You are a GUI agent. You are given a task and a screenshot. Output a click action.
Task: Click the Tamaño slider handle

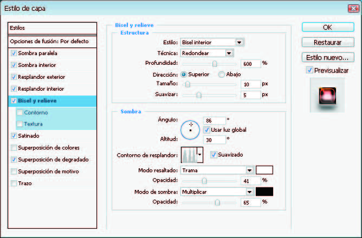(x=188, y=84)
